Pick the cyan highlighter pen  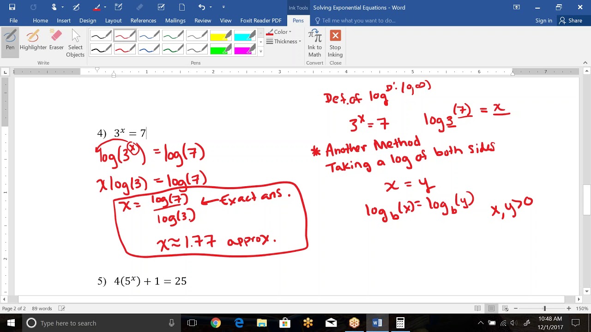tap(245, 36)
